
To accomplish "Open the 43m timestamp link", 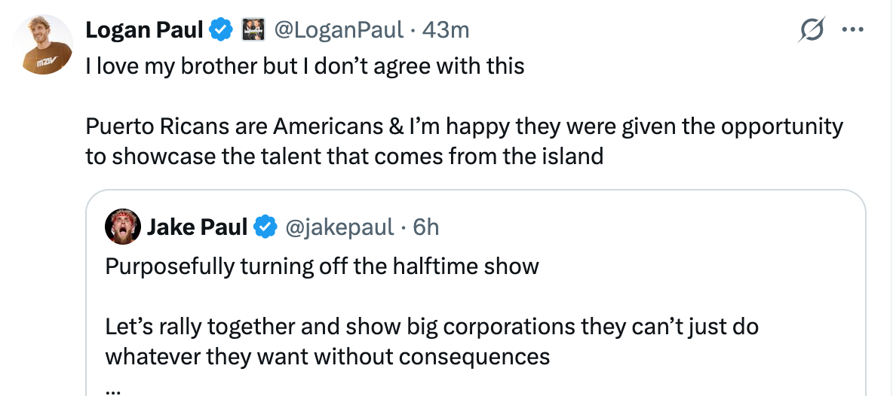I will coord(447,30).
